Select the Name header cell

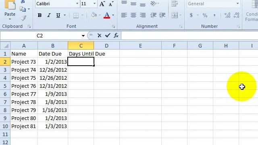24,54
